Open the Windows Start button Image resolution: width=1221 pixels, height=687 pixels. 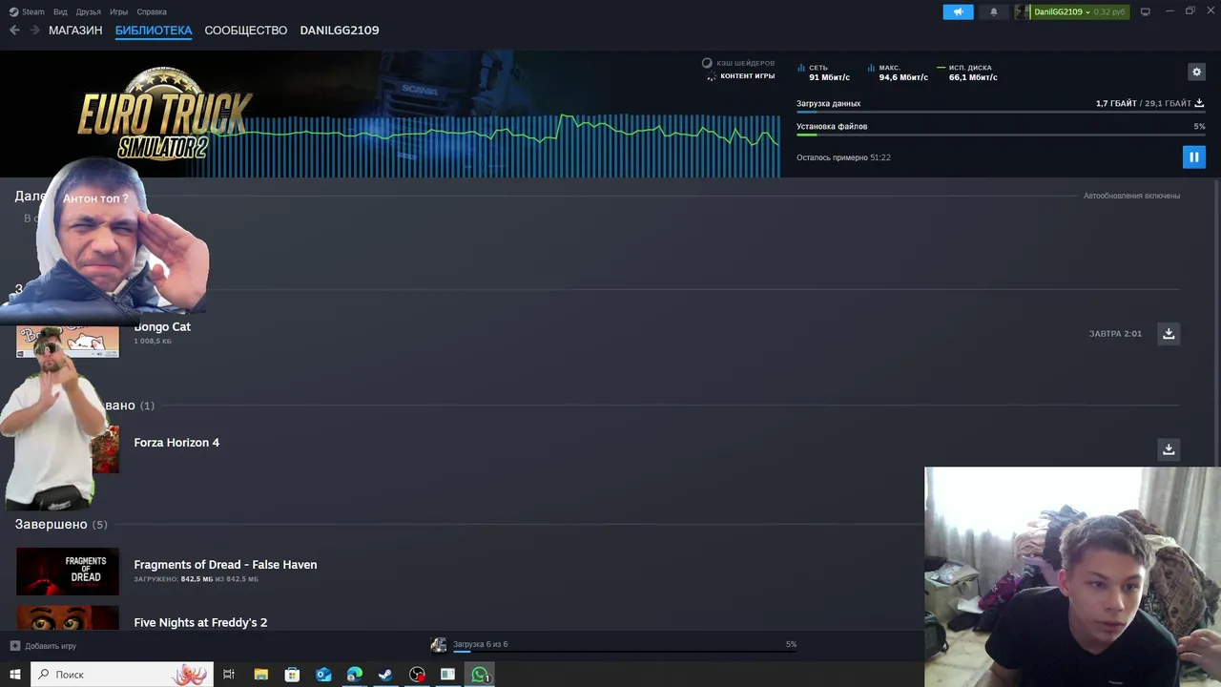click(14, 675)
